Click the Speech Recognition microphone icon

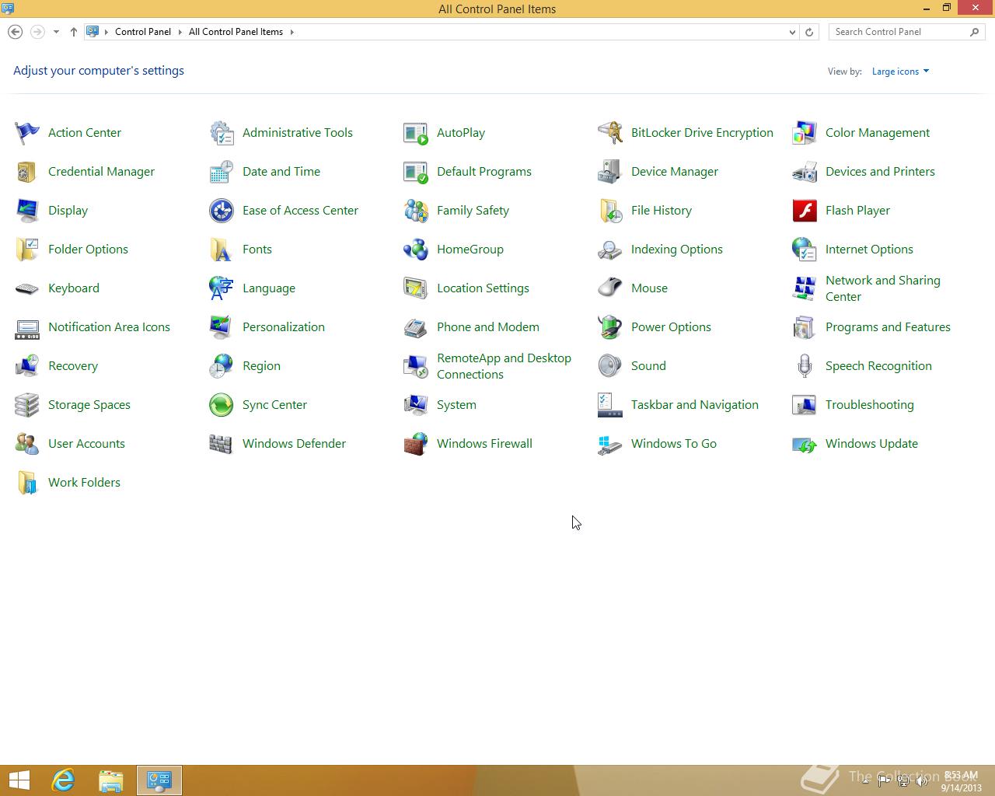[805, 366]
